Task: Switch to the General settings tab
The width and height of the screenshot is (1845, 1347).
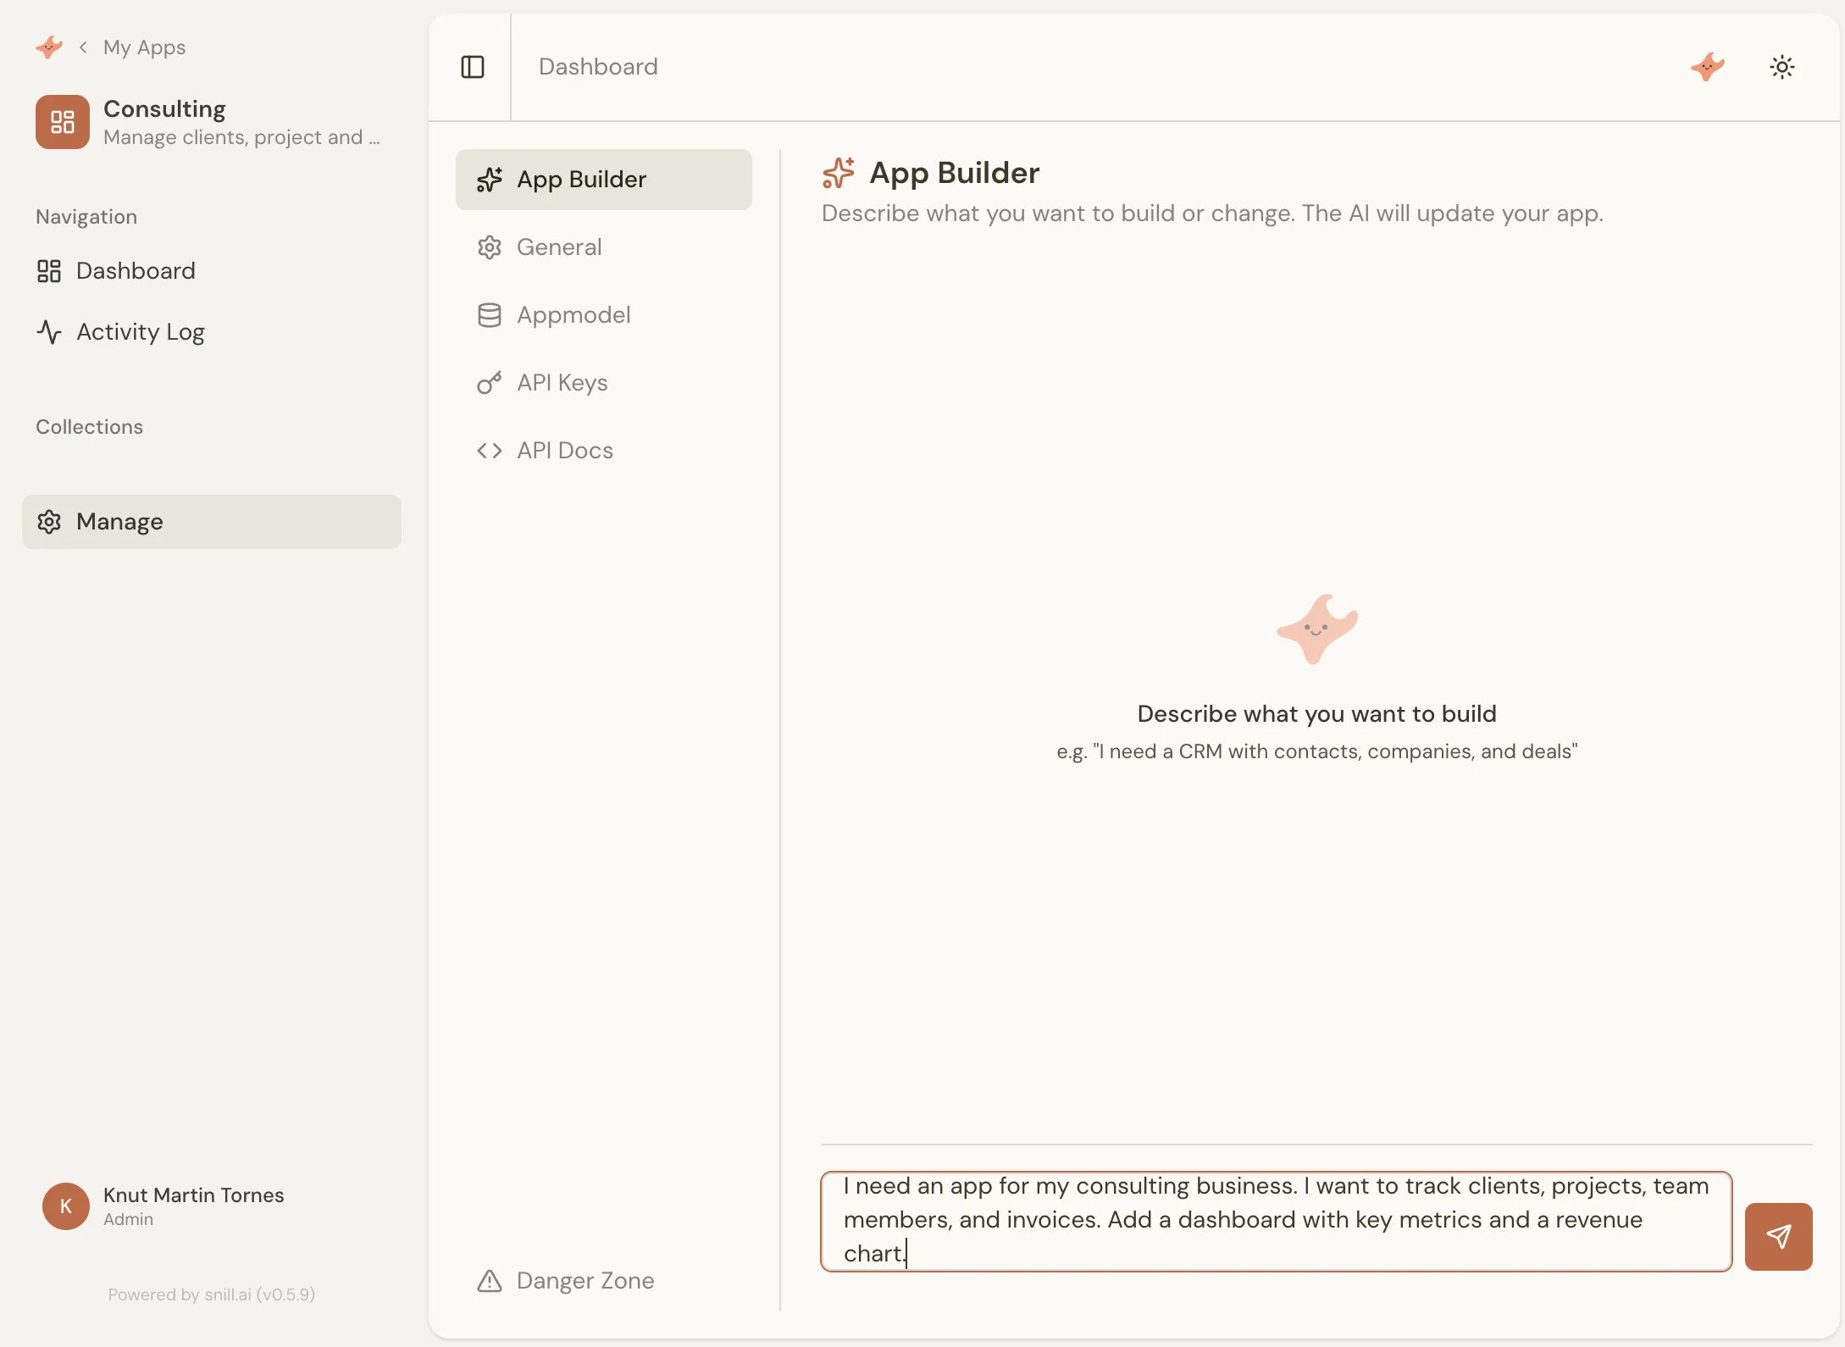Action: (x=557, y=247)
